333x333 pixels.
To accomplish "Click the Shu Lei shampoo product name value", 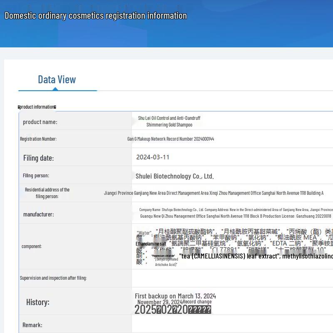I will click(169, 122).
